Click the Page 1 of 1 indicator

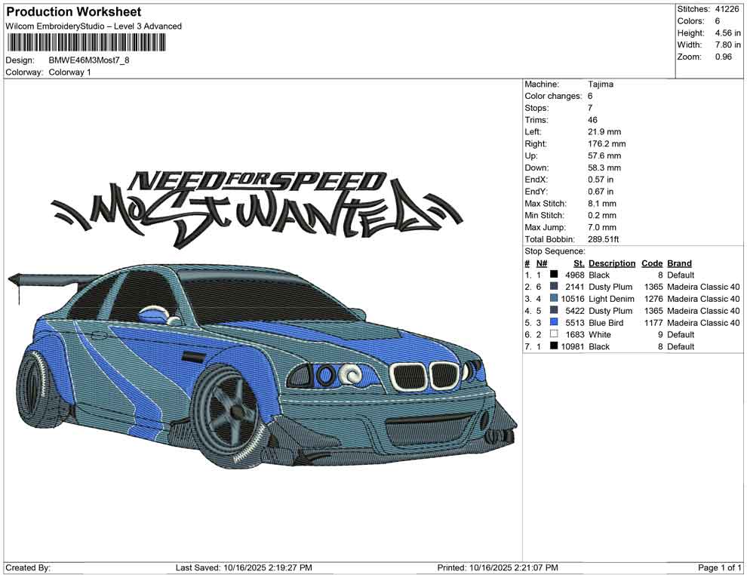[719, 567]
